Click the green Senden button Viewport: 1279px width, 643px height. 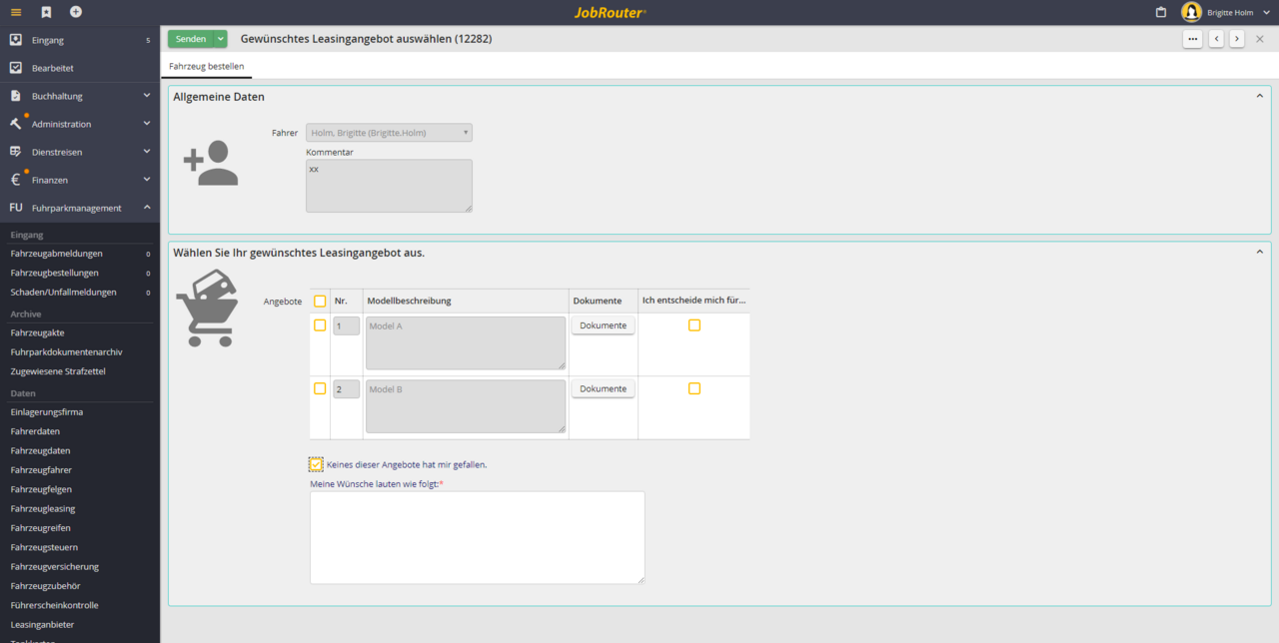(191, 39)
